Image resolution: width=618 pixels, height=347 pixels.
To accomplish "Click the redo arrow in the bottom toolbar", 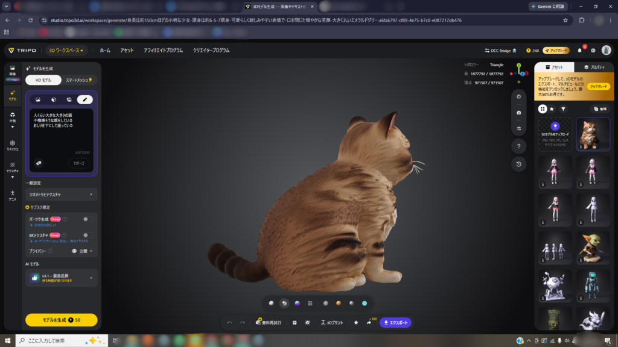I will 243,323.
